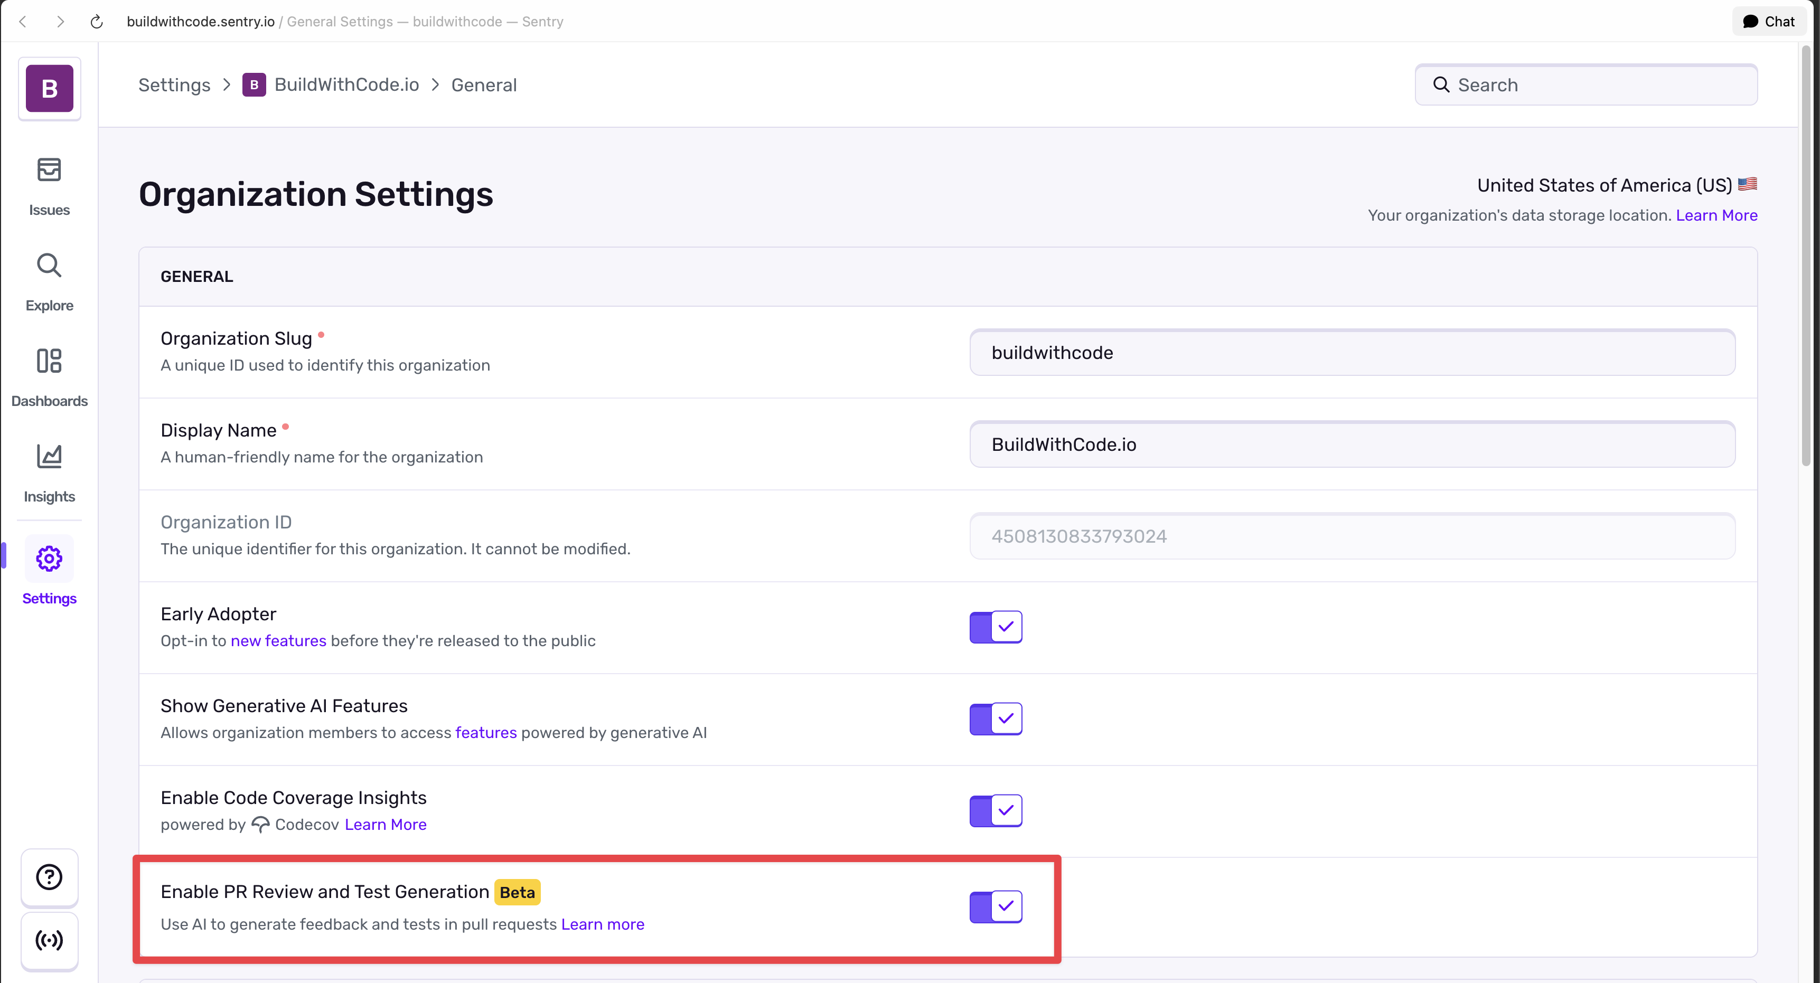Click the Explore label in sidebar
The image size is (1820, 983).
coord(50,305)
